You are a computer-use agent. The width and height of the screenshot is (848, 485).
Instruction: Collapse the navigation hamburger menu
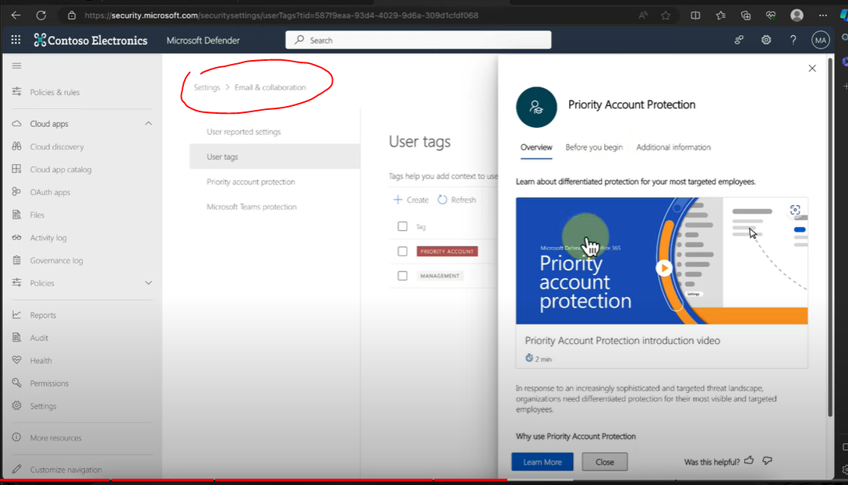16,66
